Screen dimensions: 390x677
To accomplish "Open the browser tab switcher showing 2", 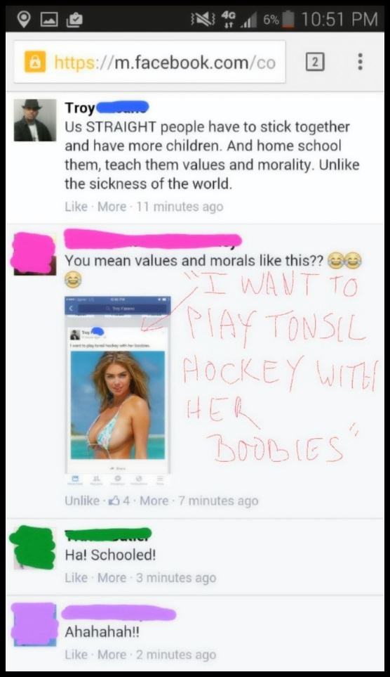I will pos(314,62).
